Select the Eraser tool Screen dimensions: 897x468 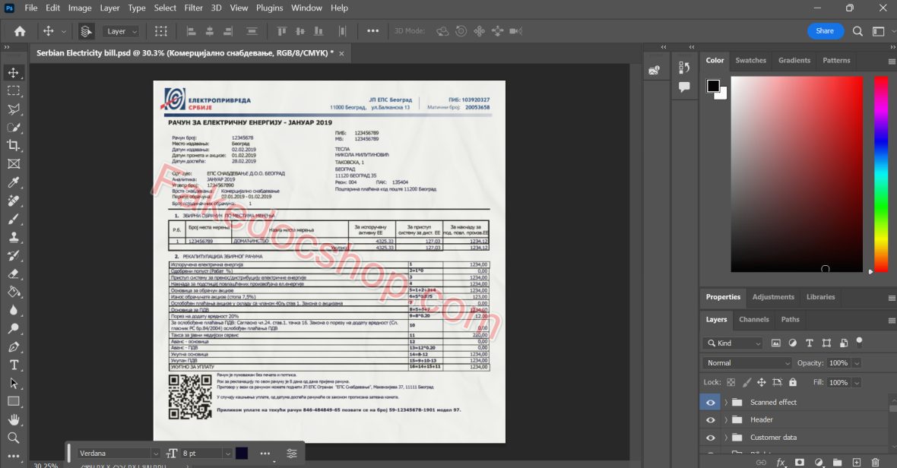click(14, 274)
